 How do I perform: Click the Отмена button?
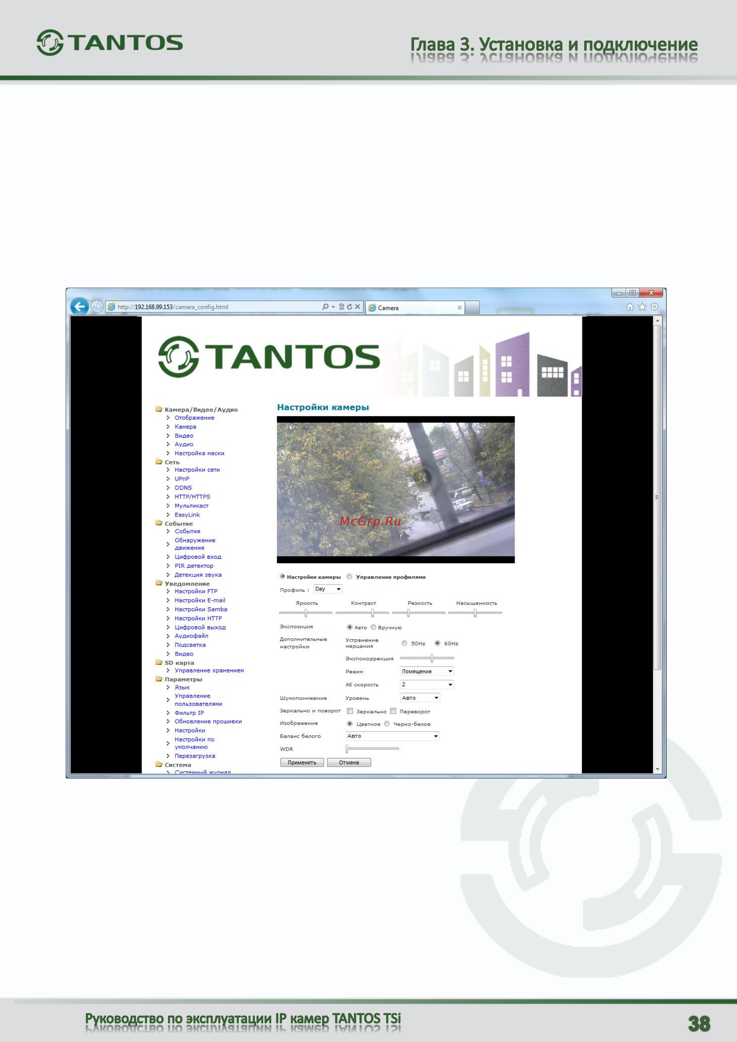tap(349, 762)
